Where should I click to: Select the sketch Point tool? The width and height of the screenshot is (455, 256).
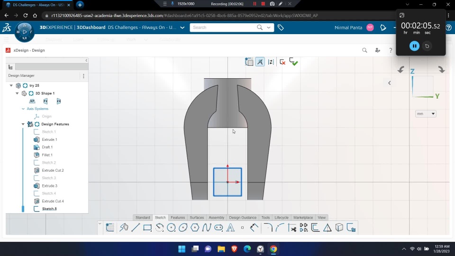[x=242, y=228]
